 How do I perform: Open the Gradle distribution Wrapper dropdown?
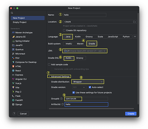click(x=88, y=82)
